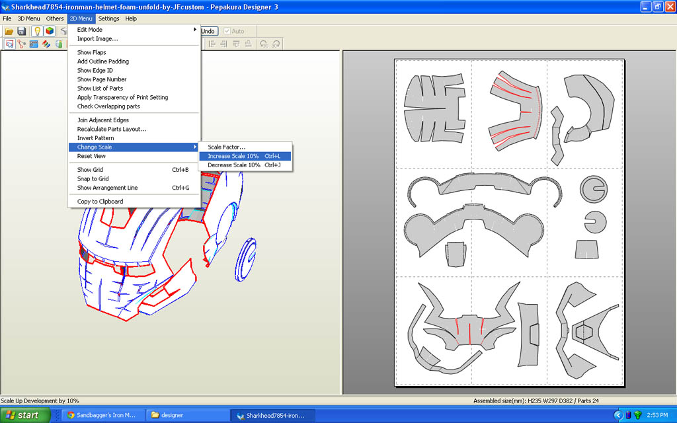The image size is (677, 423).
Task: Toggle Show Arrangement Line option
Action: [134, 188]
